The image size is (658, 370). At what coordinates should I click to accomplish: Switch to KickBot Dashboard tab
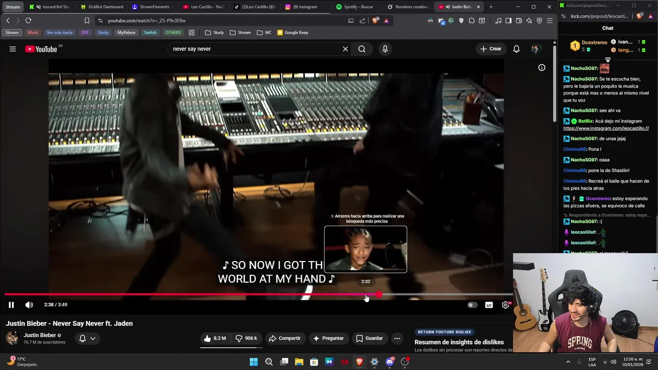102,7
